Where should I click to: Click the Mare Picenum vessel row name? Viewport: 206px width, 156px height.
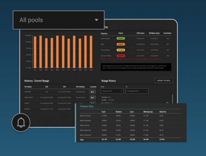coord(85,121)
